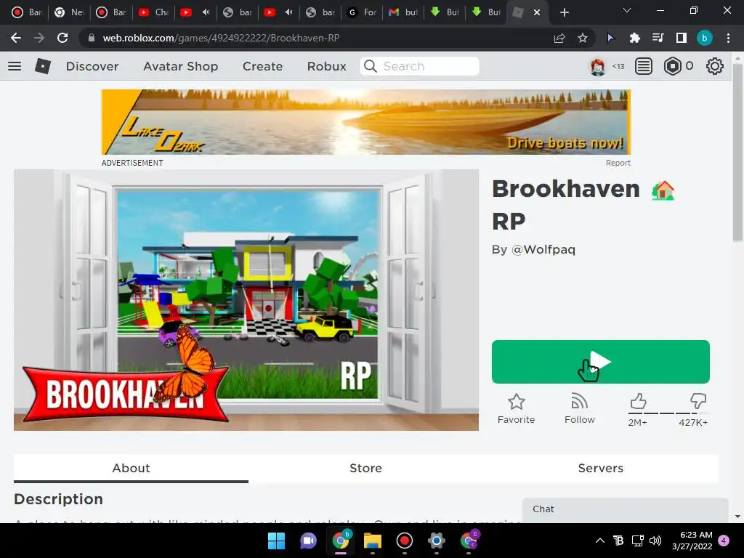Switch to the Gmail 'but' tab

point(403,12)
